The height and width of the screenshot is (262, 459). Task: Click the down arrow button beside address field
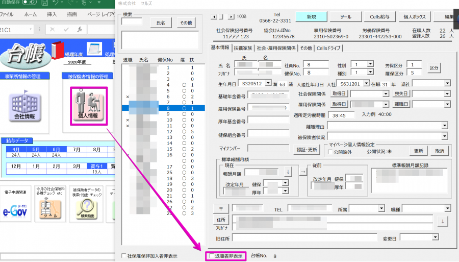pos(443,221)
